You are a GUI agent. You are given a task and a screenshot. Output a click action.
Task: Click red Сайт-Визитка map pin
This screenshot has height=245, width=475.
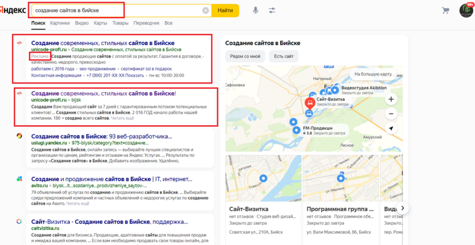tap(309, 104)
